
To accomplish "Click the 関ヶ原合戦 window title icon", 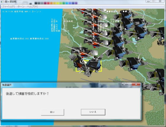I will (2, 2).
